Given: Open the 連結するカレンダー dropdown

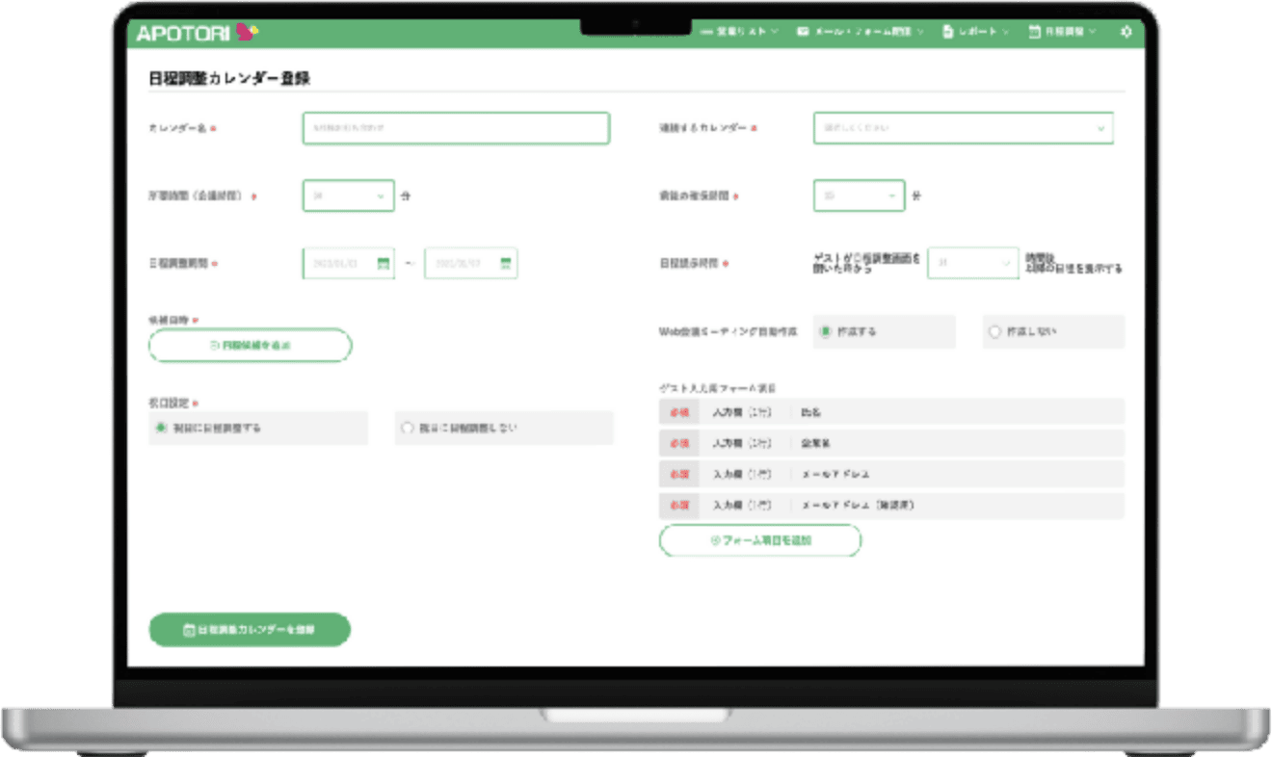Looking at the screenshot, I should pyautogui.click(x=963, y=128).
